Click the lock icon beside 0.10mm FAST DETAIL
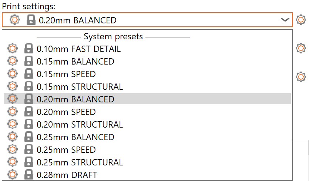 28,49
